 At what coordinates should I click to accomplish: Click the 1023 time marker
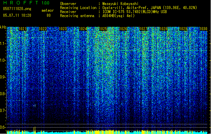(63, 29)
